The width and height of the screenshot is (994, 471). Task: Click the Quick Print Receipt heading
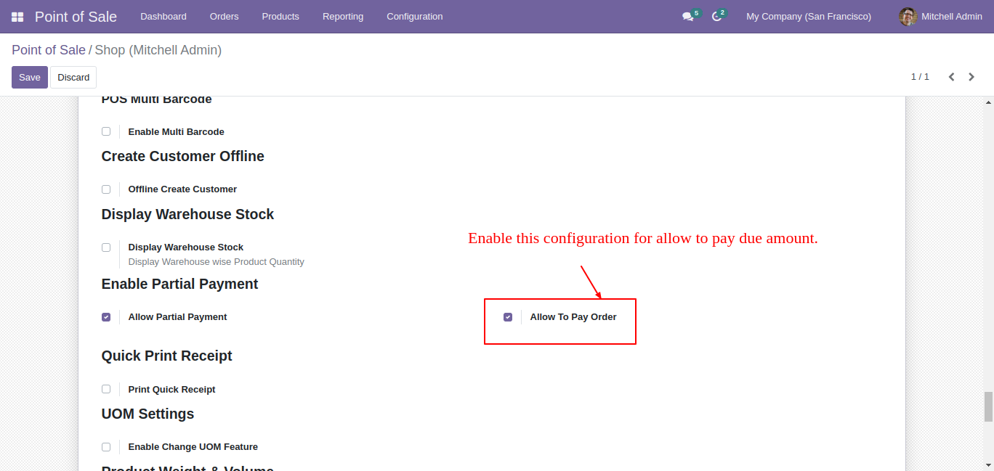tap(166, 356)
